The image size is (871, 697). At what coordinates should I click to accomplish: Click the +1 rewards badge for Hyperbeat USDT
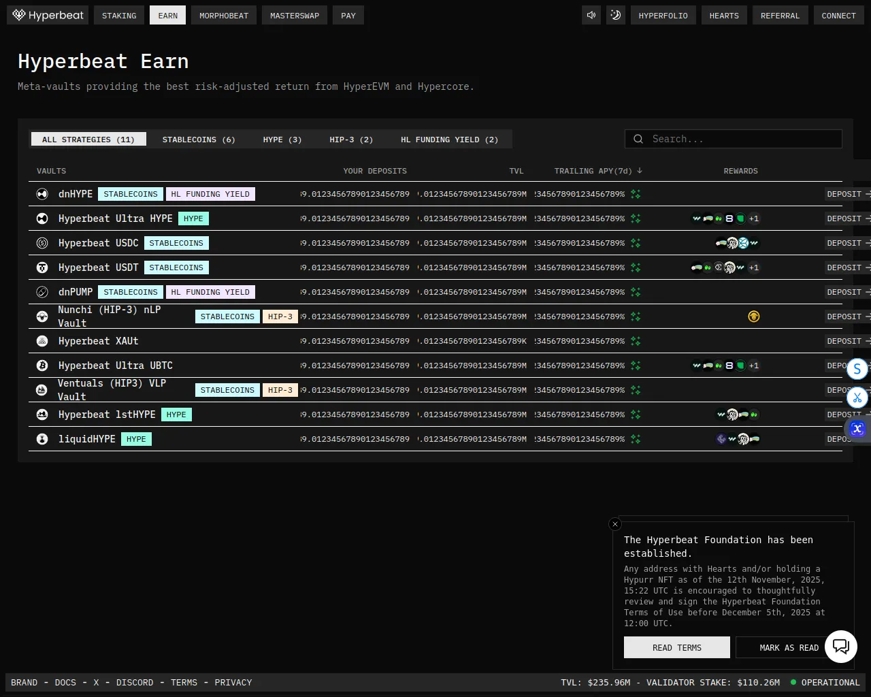tap(754, 268)
